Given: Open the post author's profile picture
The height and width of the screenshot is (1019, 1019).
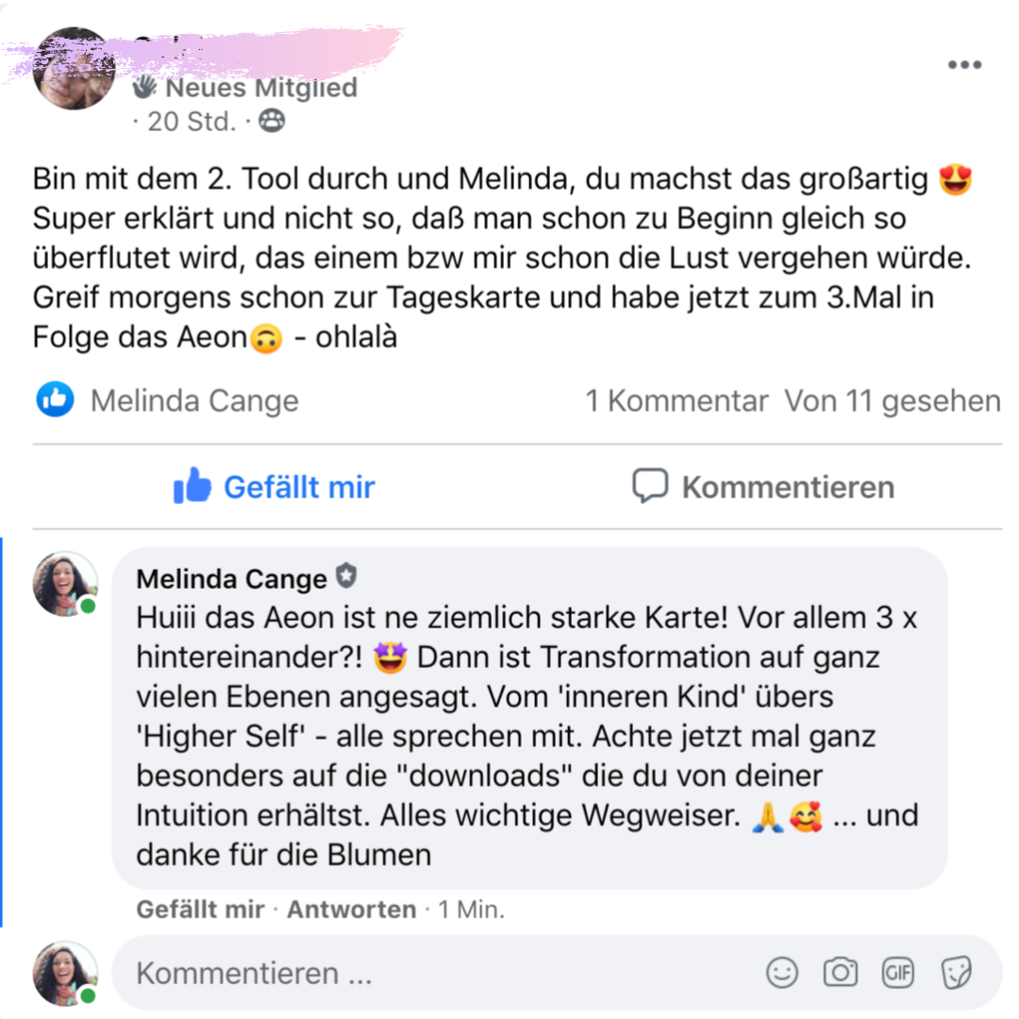Looking at the screenshot, I should pyautogui.click(x=74, y=68).
